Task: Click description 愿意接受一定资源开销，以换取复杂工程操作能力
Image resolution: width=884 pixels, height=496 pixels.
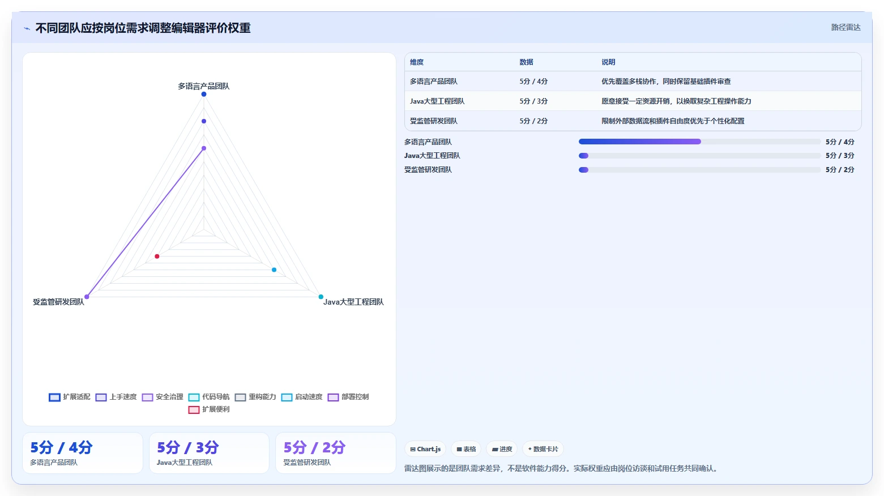Action: click(x=676, y=101)
